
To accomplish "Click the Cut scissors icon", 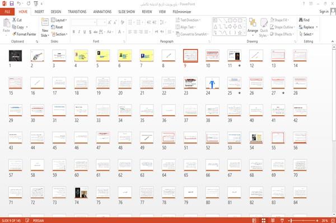I will pyautogui.click(x=14, y=20).
